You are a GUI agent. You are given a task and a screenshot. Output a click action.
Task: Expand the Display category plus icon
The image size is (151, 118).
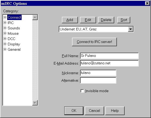point(5,44)
